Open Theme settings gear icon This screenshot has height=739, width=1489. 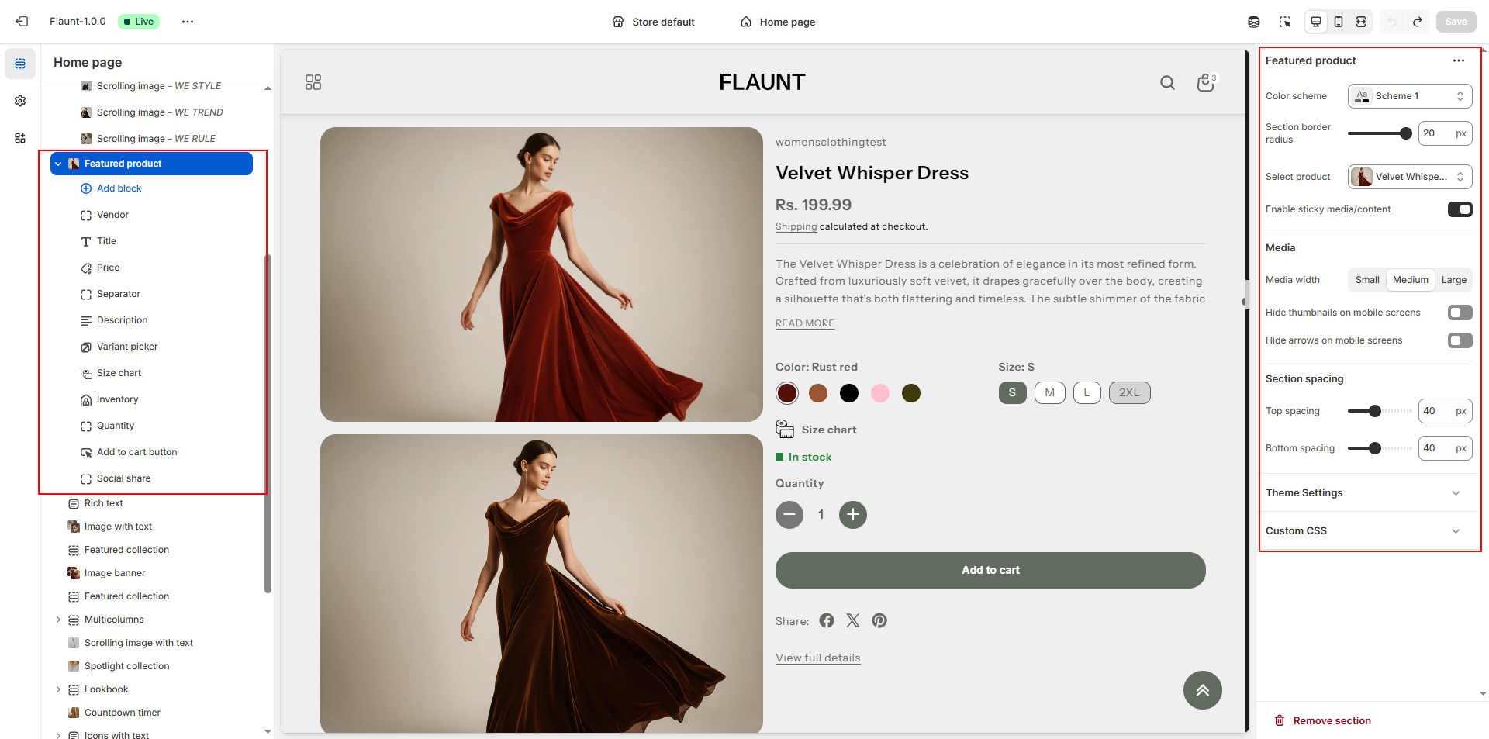20,101
